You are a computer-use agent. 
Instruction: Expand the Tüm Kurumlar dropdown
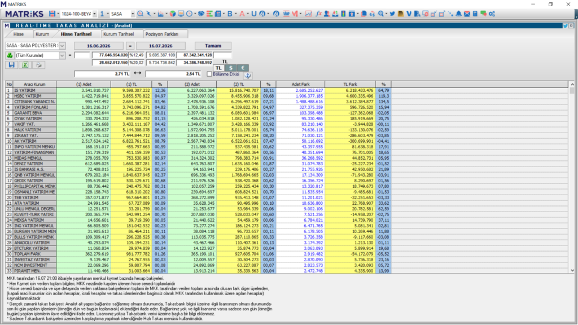(x=62, y=55)
